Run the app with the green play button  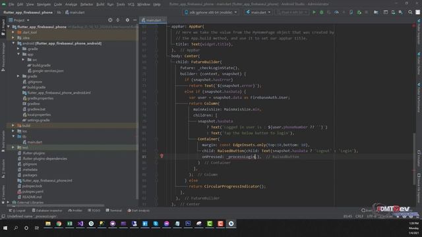point(314,13)
